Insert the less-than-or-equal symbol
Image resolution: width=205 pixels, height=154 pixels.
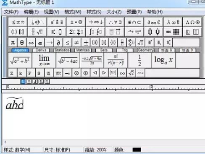(67, 43)
